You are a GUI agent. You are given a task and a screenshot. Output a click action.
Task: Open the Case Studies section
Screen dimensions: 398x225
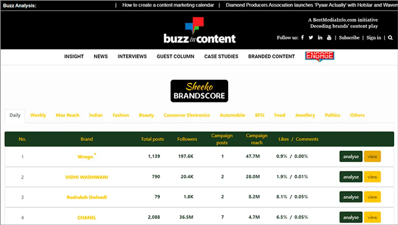click(x=221, y=57)
